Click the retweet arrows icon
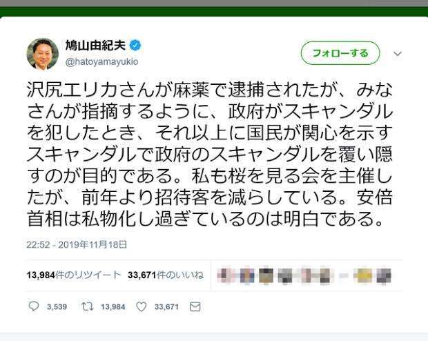The image size is (428, 341). tap(88, 306)
